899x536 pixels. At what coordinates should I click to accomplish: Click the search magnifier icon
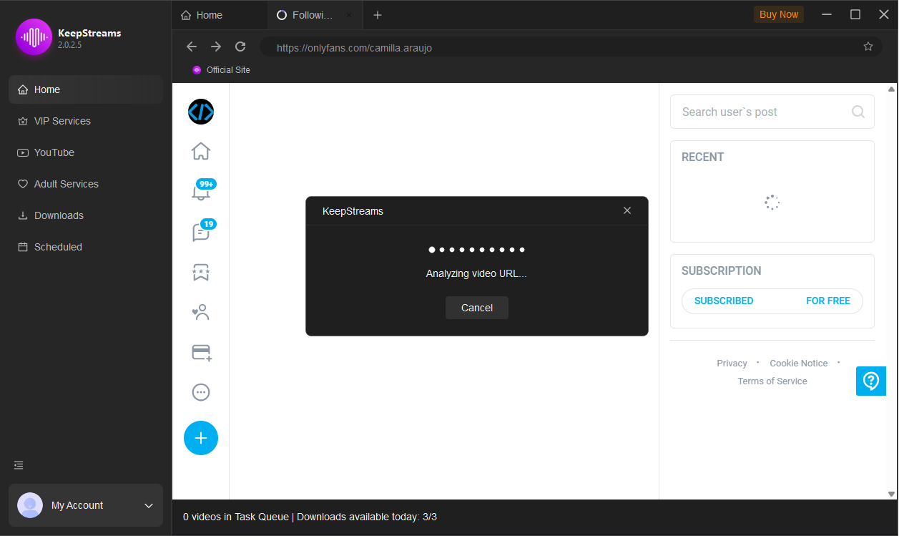coord(858,112)
